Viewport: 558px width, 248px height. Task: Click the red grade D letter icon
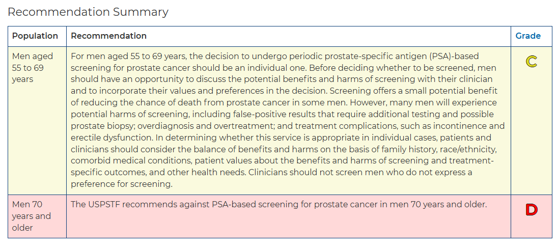click(531, 210)
